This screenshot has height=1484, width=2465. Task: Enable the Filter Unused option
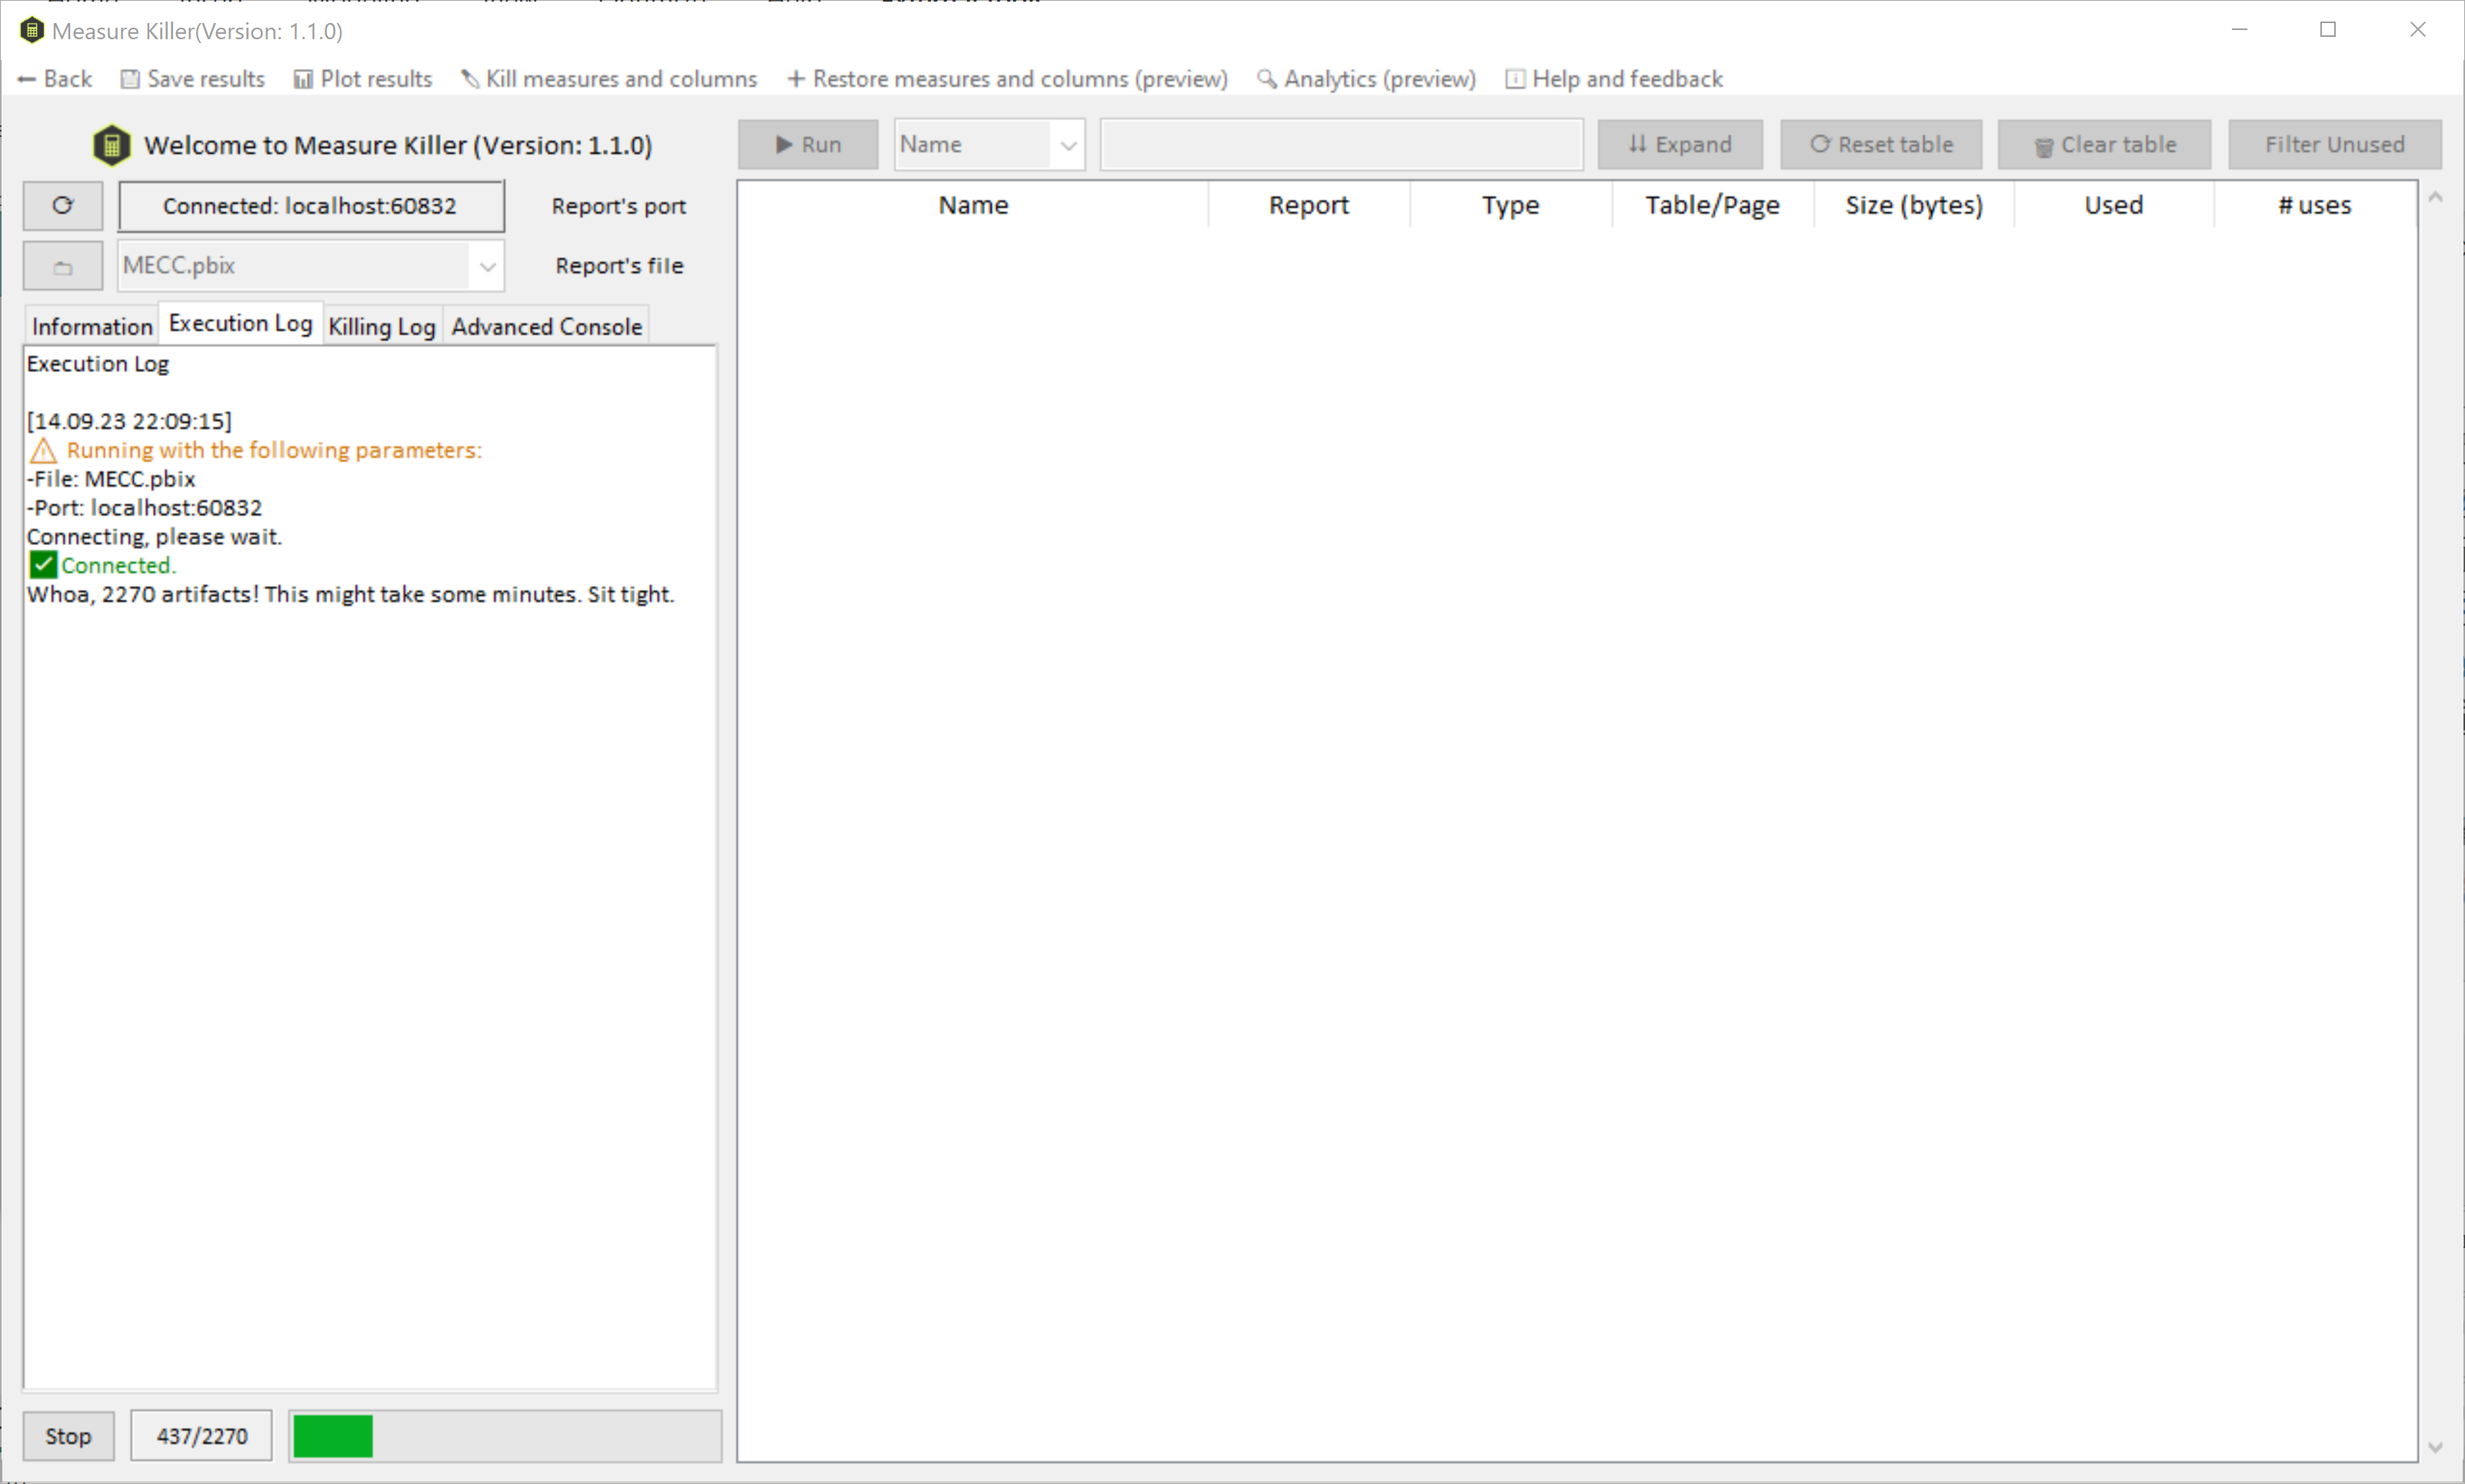[x=2335, y=144]
